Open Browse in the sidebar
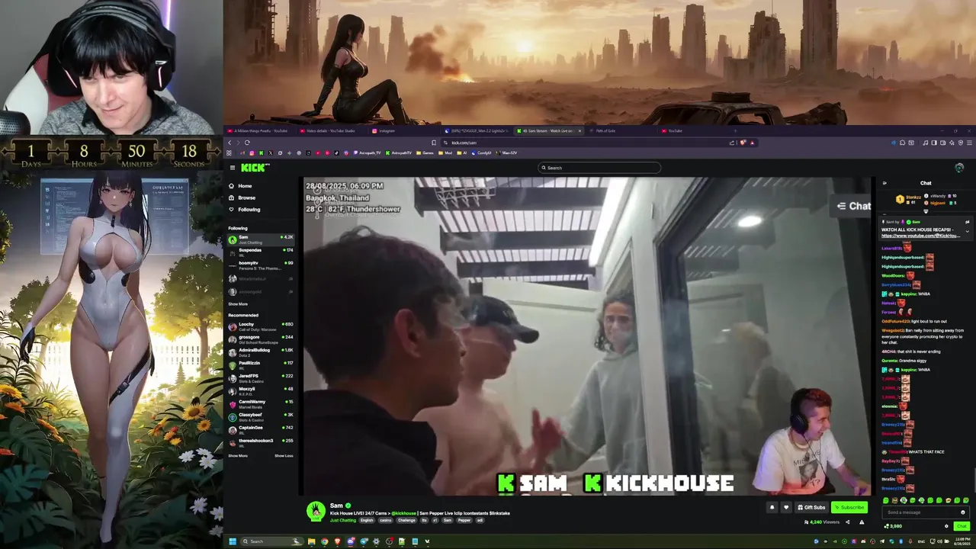The height and width of the screenshot is (549, 976). 246,197
